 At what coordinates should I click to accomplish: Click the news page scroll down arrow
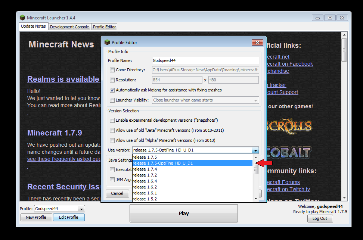(344, 198)
